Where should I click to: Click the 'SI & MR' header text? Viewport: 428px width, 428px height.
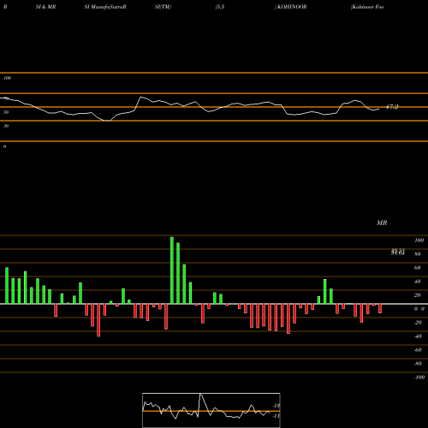coord(45,7)
